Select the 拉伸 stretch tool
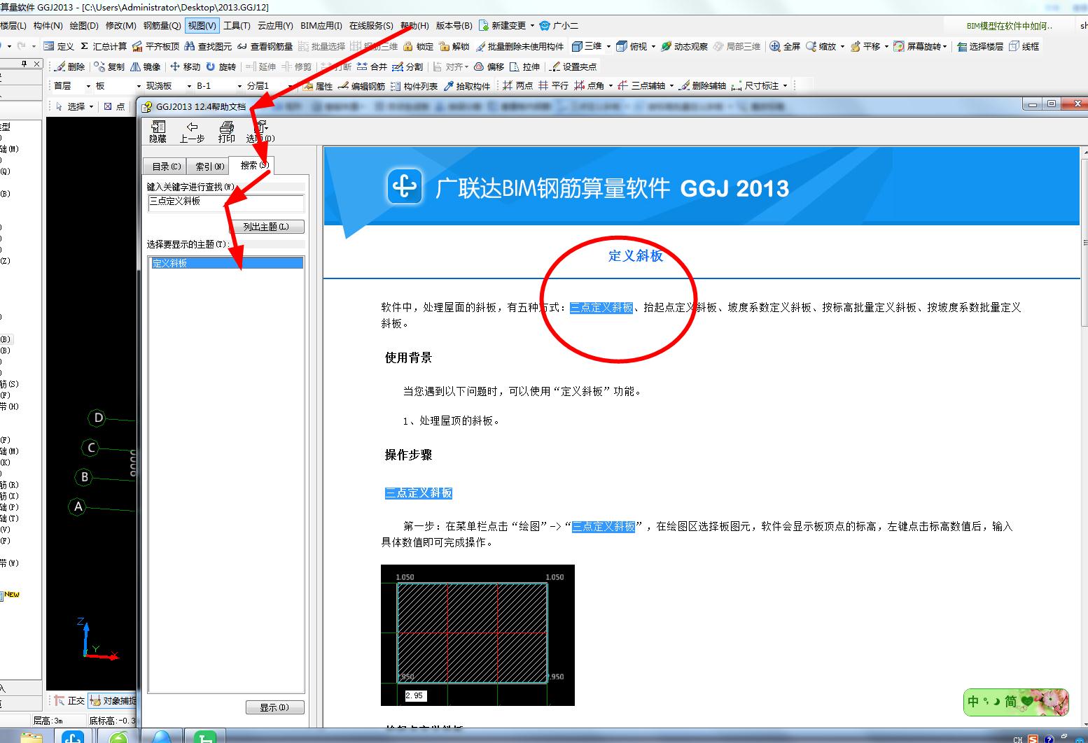 (525, 66)
